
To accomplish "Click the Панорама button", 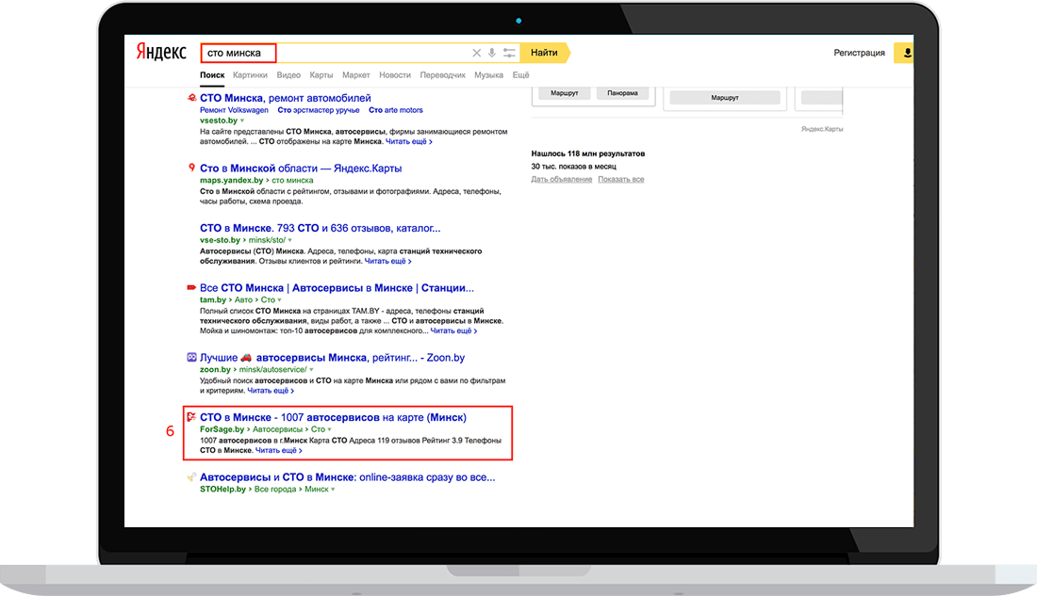I will (x=622, y=93).
